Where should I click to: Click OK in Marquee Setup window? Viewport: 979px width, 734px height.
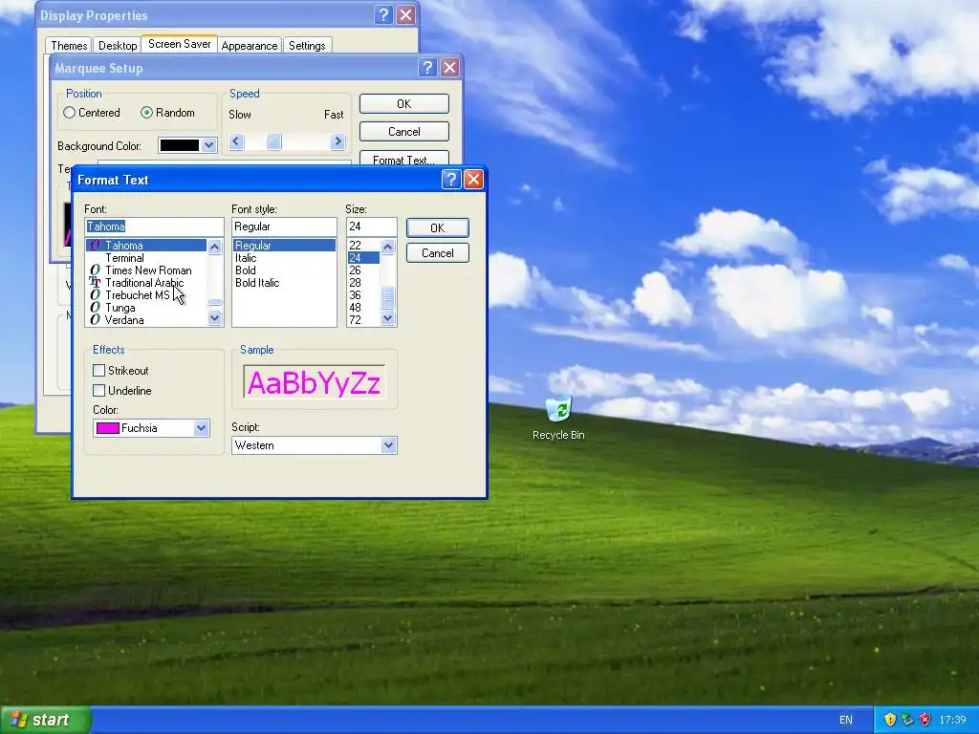point(404,103)
